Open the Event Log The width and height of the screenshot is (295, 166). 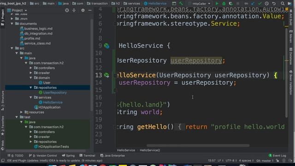pyautogui.click(x=277, y=156)
